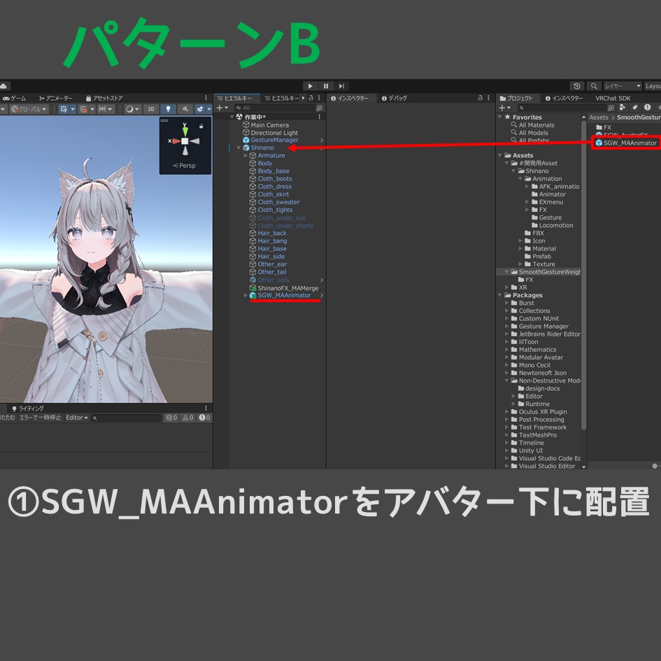Click the Assets breadcrumb link in Project panel
661x661 pixels.
(x=599, y=117)
